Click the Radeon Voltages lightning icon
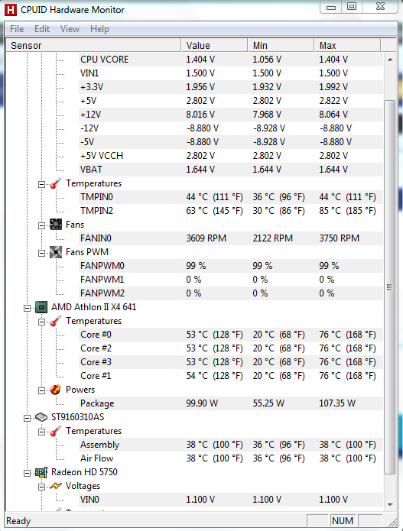The height and width of the screenshot is (531, 403). tap(56, 486)
